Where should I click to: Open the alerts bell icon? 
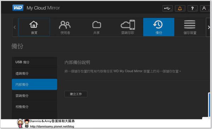point(180,8)
